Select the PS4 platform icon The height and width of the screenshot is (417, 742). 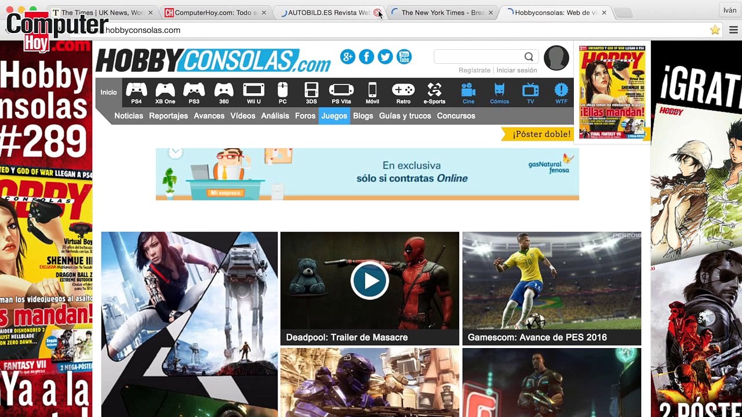coord(136,93)
